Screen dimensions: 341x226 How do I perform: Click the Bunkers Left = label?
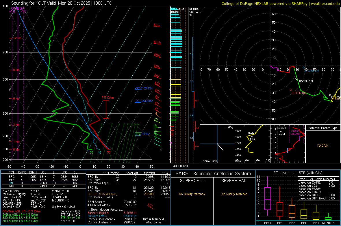click(x=97, y=216)
